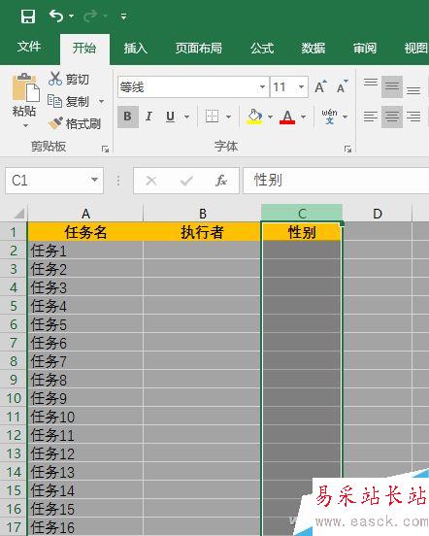Apply the yellow Fill Color bucket
Screen dimensions: 429x536
click(254, 117)
